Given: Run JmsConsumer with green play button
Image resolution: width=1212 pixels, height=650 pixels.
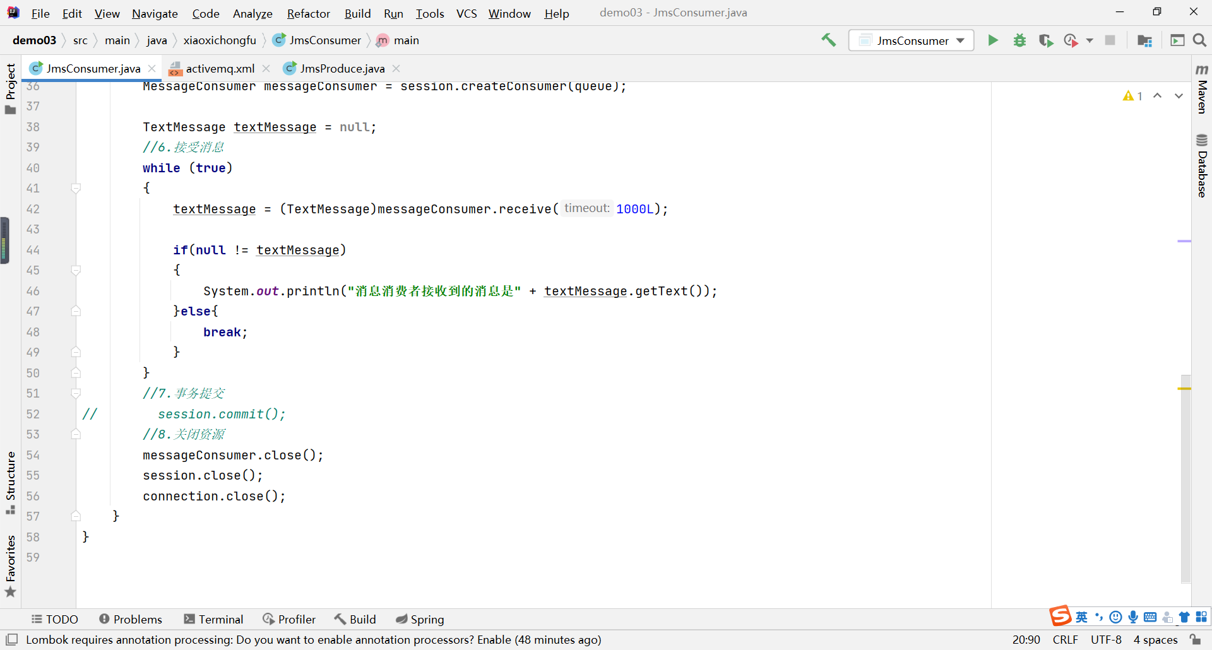Looking at the screenshot, I should pos(993,40).
